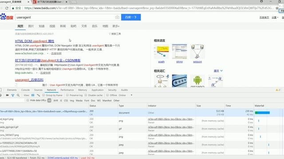This screenshot has width=284, height=159.
Task: Toggle the network filter funnel icon
Action: 13,95
